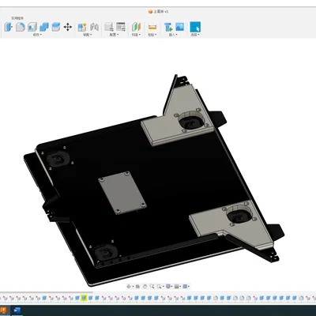
Task: Select the Measure ruler tool
Action: pos(152,27)
